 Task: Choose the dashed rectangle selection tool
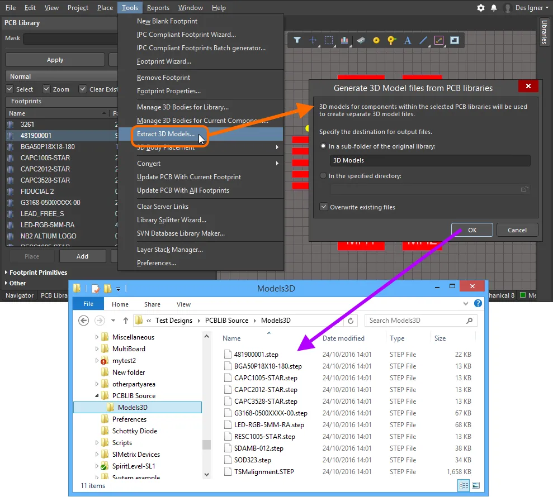329,40
